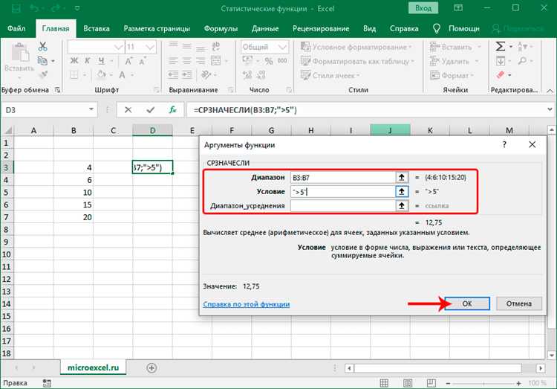The height and width of the screenshot is (389, 557).
Task: Switch to Page Layout view icon
Action: (x=408, y=383)
